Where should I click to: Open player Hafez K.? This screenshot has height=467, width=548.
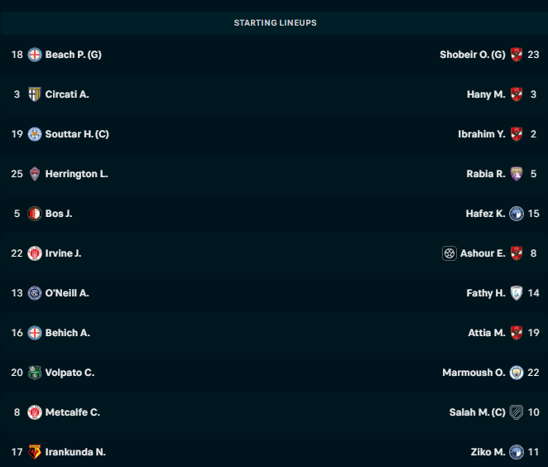pos(485,214)
